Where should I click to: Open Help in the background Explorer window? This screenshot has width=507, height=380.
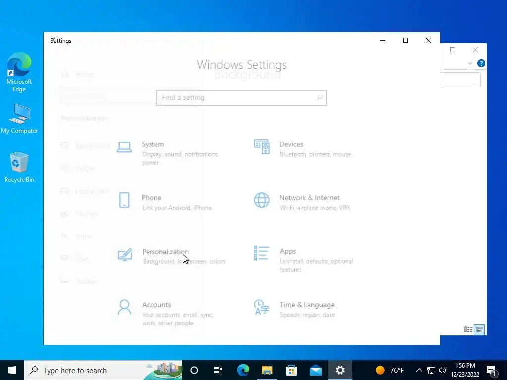(481, 63)
